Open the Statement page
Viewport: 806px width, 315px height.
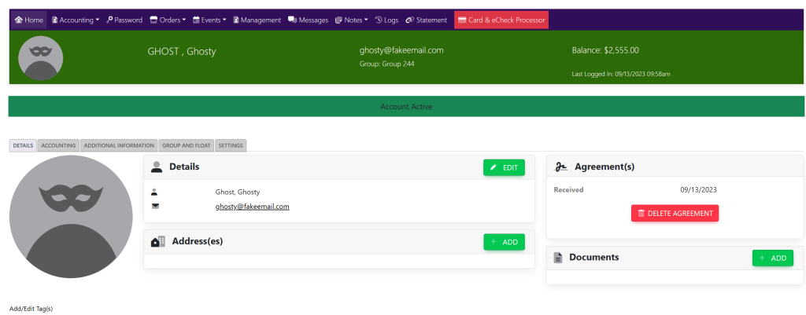427,20
